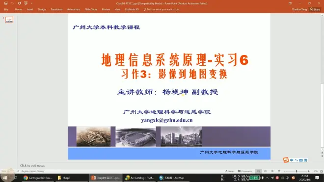
Task: Save the presentation via Quick Access icon
Action: pyautogui.click(x=6, y=3)
